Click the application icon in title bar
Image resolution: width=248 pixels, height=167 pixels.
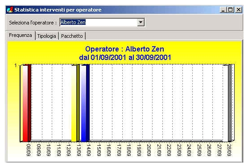[x=10, y=10]
